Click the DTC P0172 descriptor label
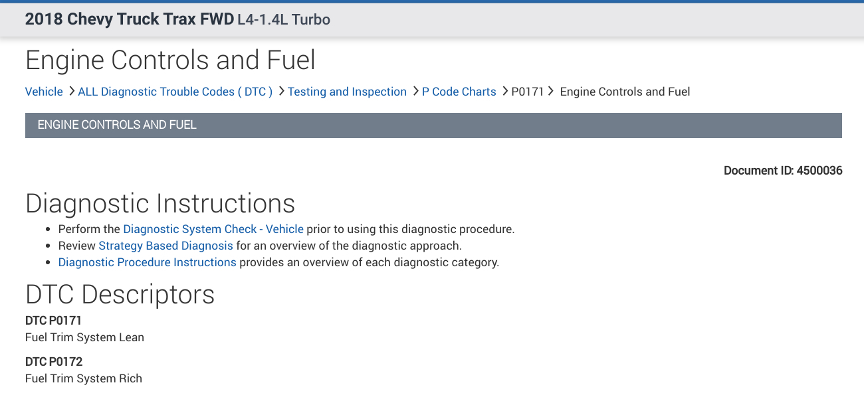Screen dimensions: 864x399 (x=54, y=362)
